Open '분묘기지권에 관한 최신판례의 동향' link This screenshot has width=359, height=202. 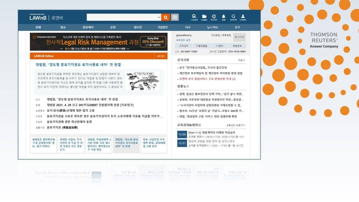69,122
